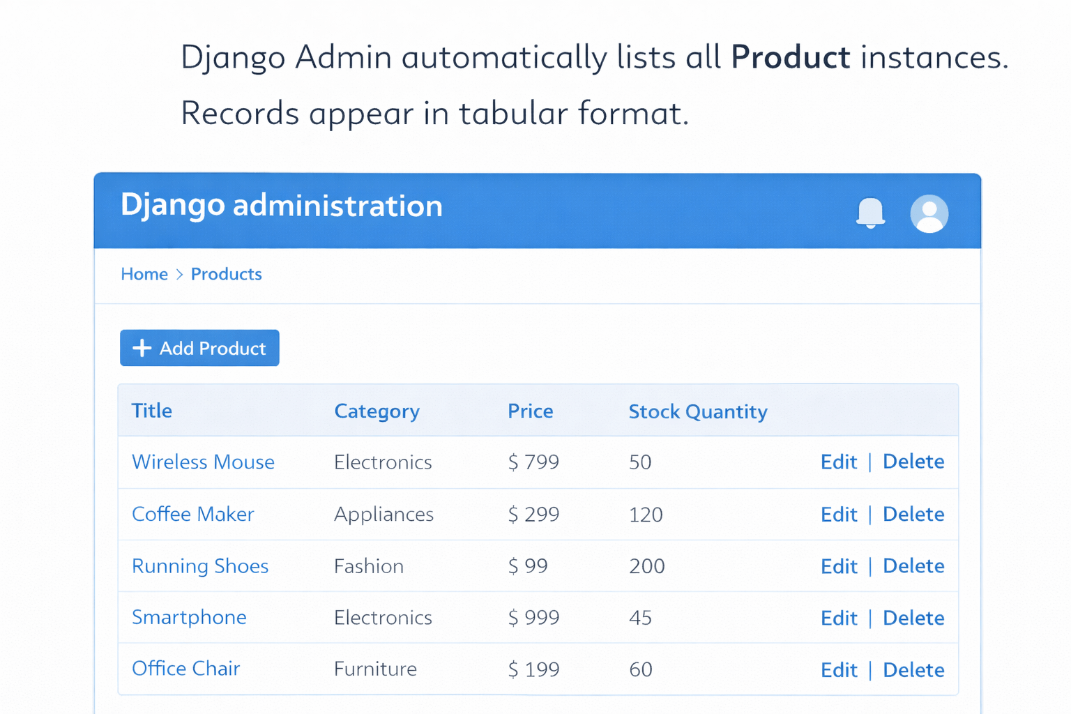Select the $ 299 price cell
This screenshot has height=714, width=1071.
(x=533, y=515)
